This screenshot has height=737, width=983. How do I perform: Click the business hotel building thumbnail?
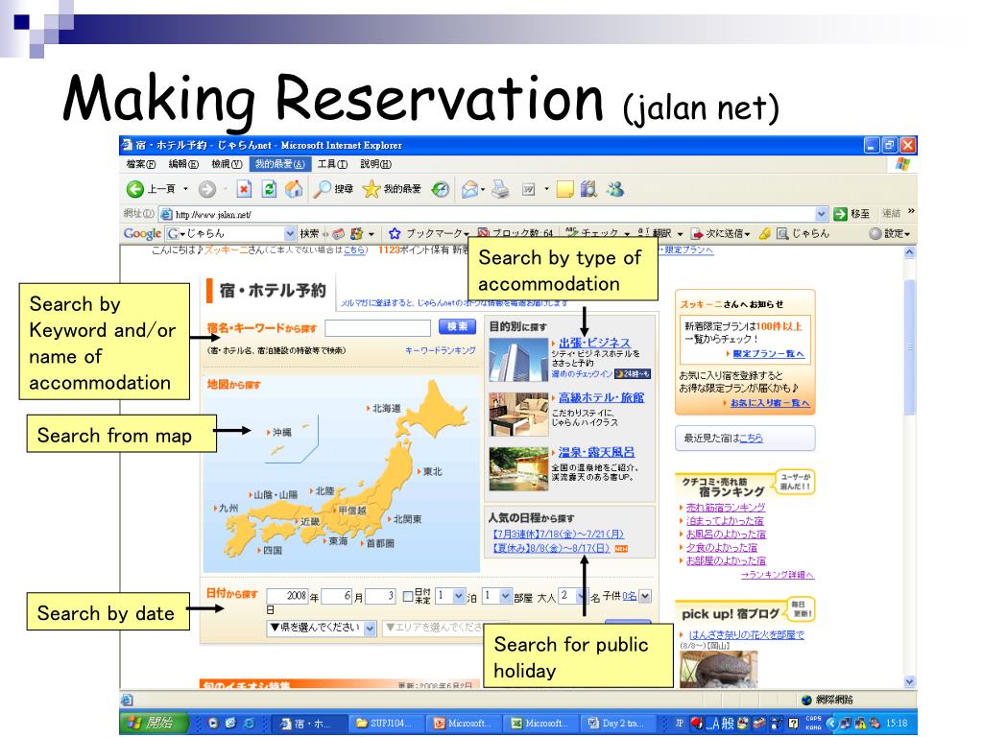[x=518, y=360]
